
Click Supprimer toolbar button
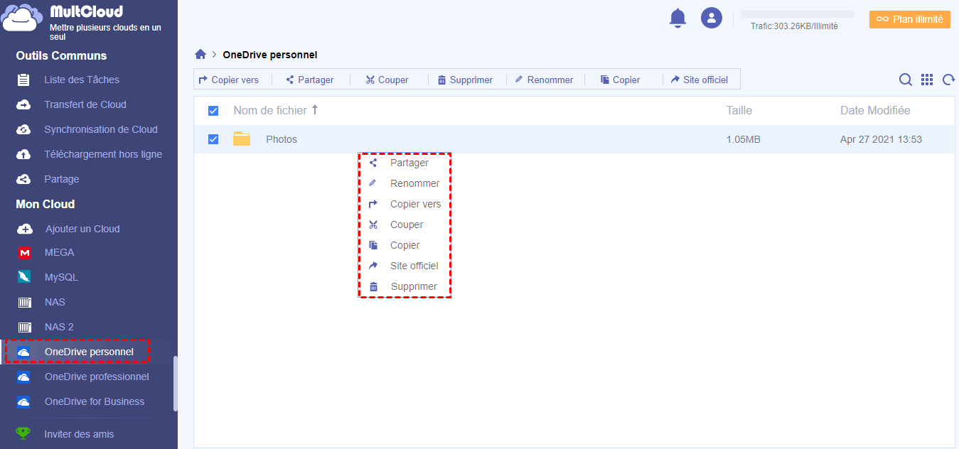pos(465,80)
